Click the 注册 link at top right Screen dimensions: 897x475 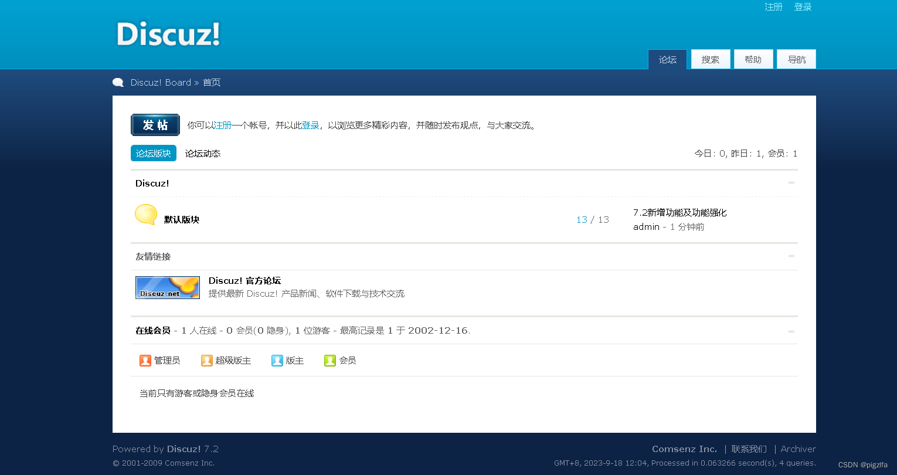tap(773, 6)
